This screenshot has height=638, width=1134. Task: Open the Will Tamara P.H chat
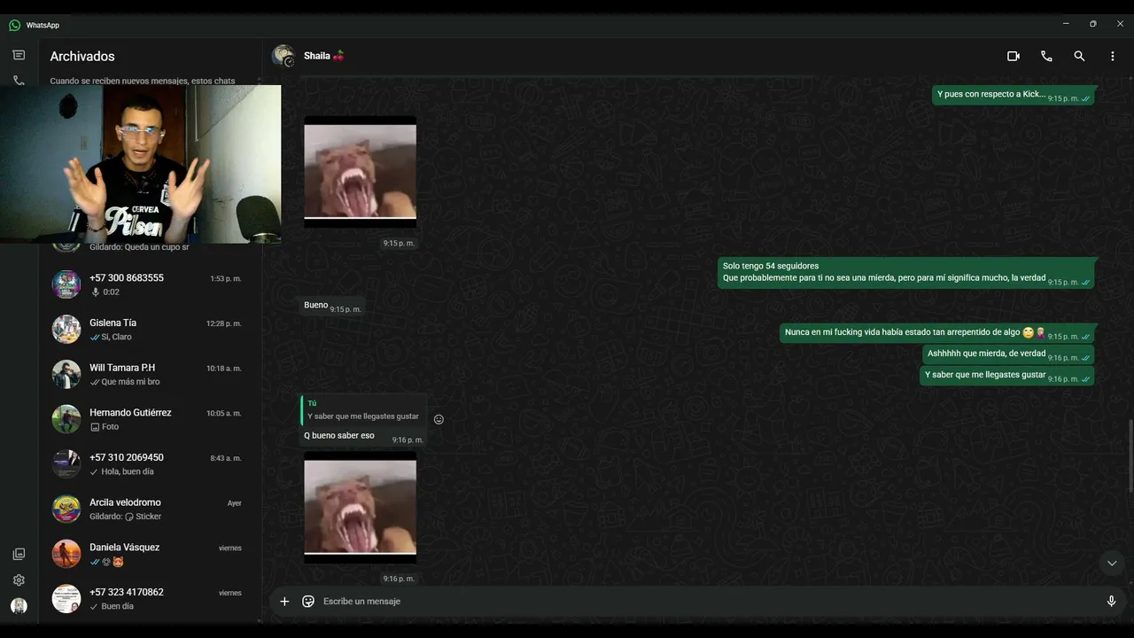(x=150, y=374)
